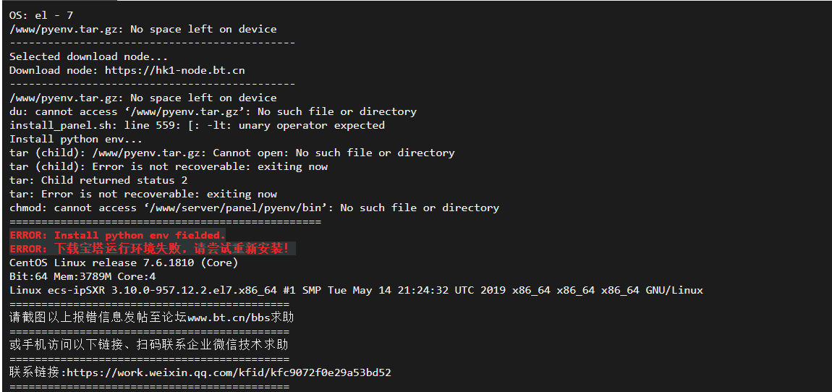Click the 'OS: el - 7' line

(41, 15)
